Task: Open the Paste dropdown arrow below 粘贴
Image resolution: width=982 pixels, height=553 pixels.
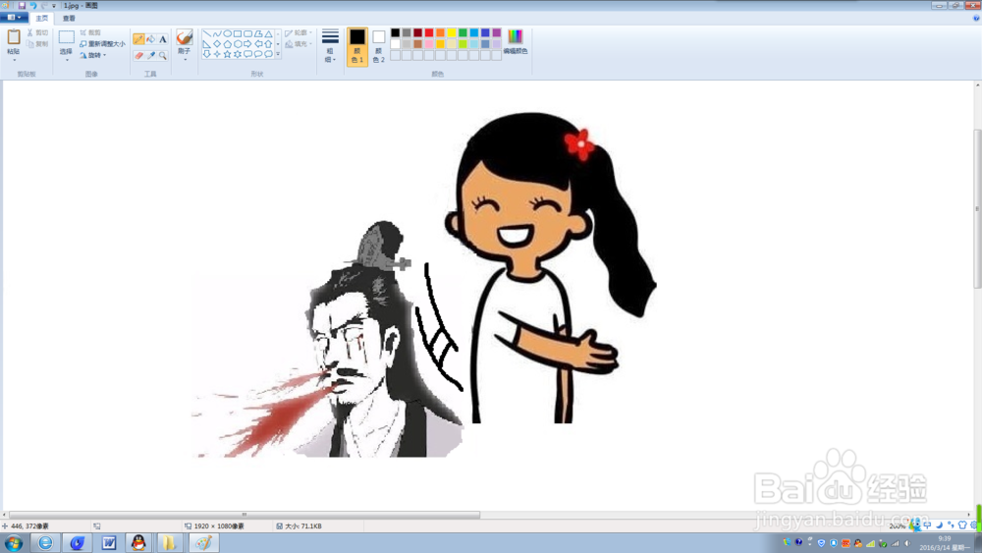Action: point(15,60)
